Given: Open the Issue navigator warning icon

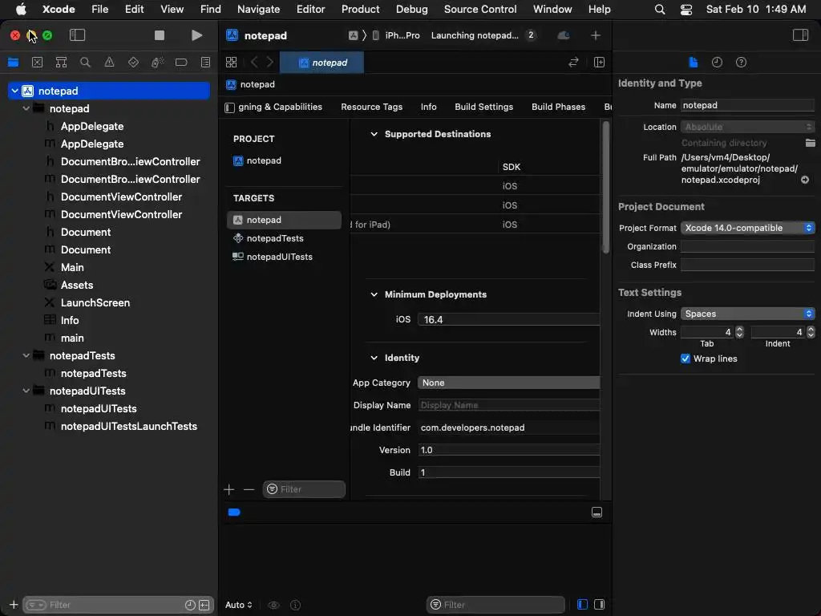Looking at the screenshot, I should [x=109, y=63].
